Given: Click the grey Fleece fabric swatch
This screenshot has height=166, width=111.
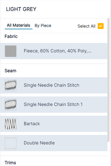Looking at the screenshot, I should tap(11, 51).
